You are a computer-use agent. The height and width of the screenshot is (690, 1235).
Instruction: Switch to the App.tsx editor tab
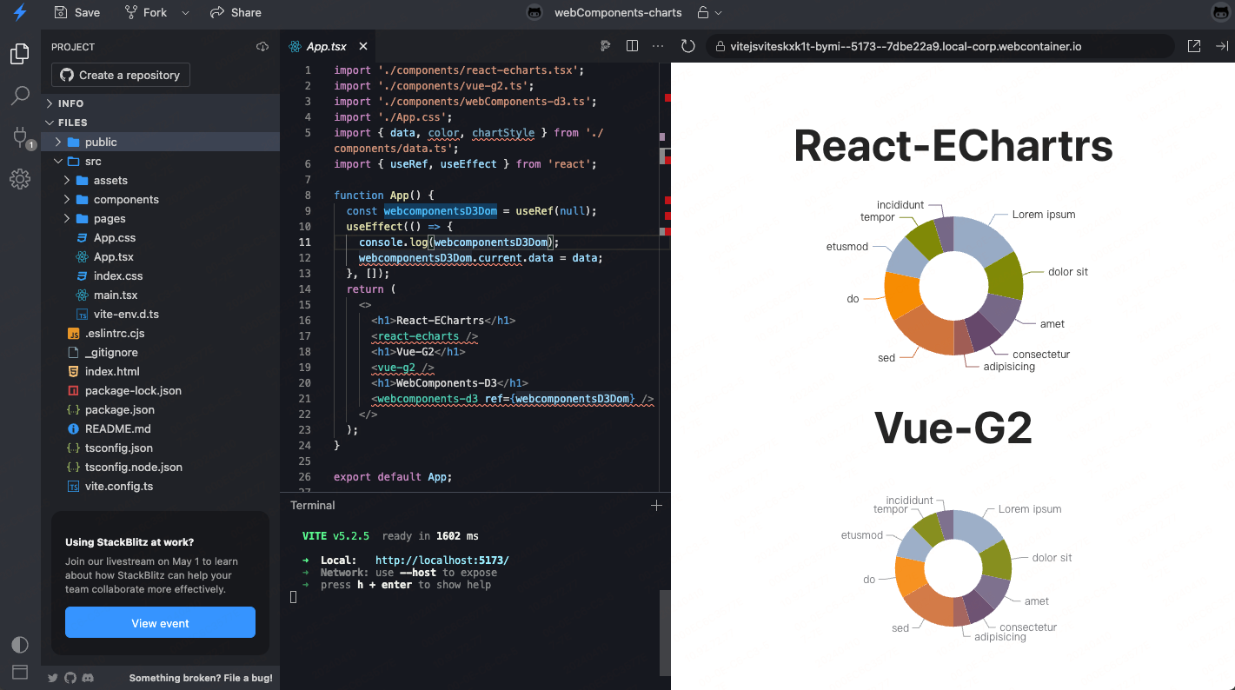(x=326, y=47)
